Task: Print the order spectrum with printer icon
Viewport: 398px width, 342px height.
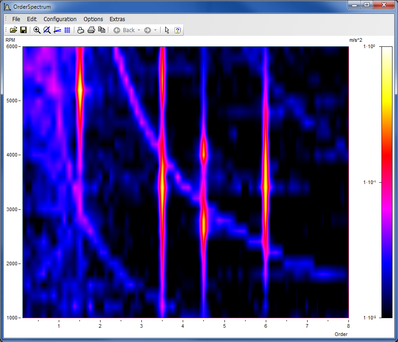Action: point(91,30)
